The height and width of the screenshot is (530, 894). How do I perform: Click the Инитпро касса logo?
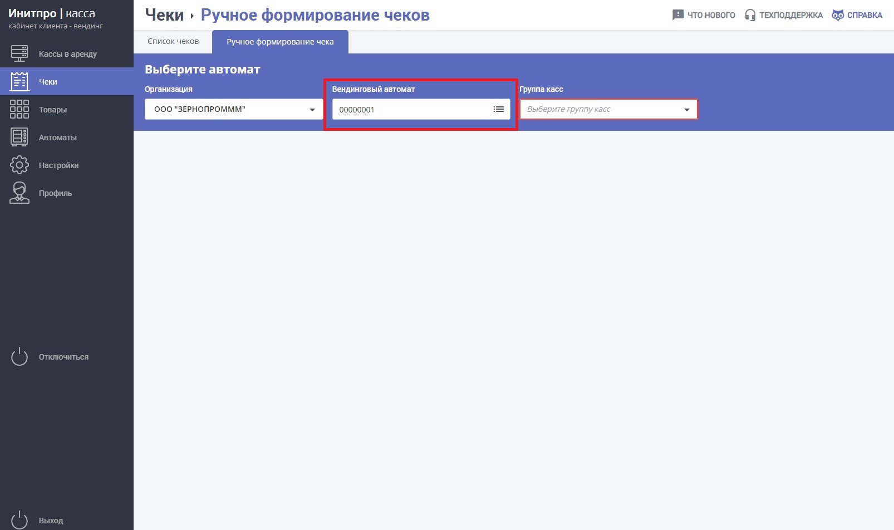point(52,14)
